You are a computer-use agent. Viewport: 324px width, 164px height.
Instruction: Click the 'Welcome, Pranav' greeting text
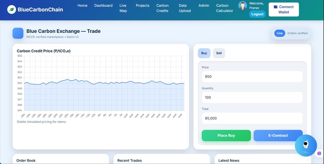coord(256,6)
